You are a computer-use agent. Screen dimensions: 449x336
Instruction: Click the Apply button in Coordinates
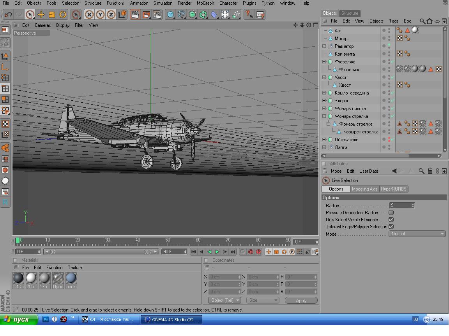tap(301, 301)
